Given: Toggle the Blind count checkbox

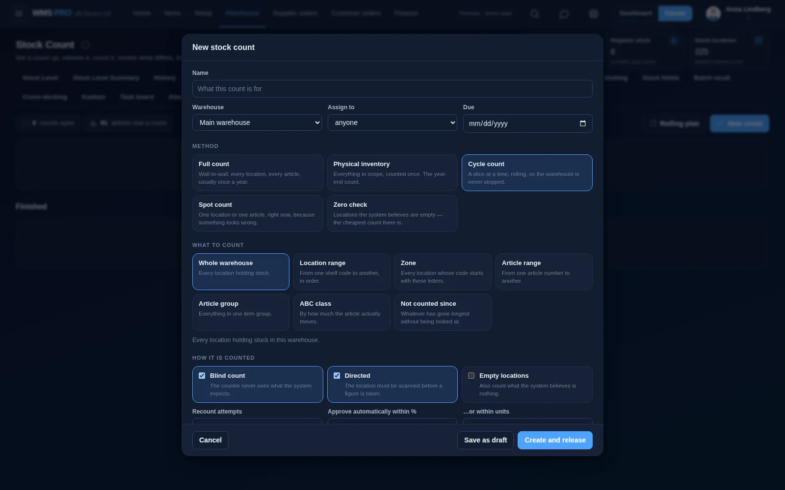Looking at the screenshot, I should tap(202, 376).
